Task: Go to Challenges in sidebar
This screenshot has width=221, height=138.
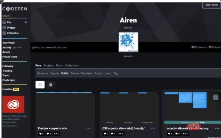Action: click(9, 80)
